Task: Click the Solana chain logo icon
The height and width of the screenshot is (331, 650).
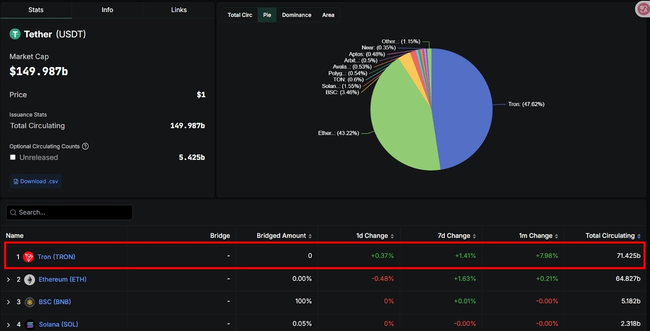Action: click(x=30, y=325)
